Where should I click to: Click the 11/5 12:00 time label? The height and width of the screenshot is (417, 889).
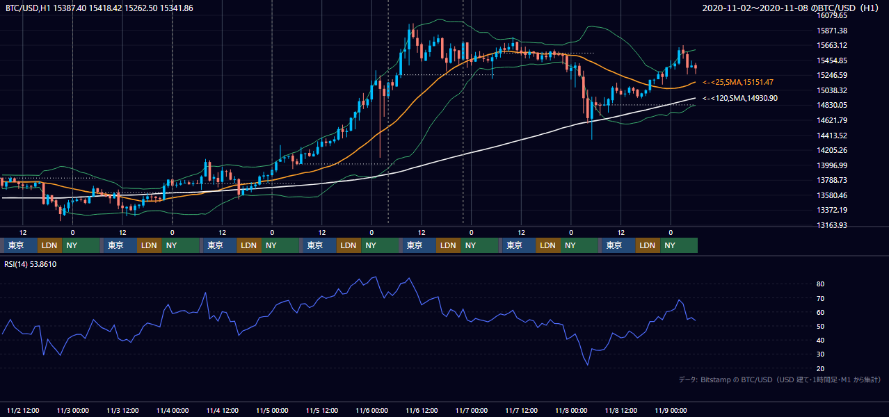[321, 410]
